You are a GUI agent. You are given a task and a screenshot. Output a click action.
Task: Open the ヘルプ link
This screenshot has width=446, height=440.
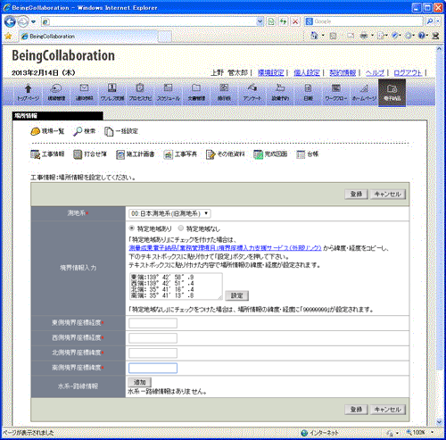(375, 72)
